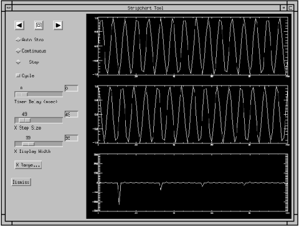Click the middle sine wave stripchart plot
The width and height of the screenshot is (299, 227).
[193, 114]
